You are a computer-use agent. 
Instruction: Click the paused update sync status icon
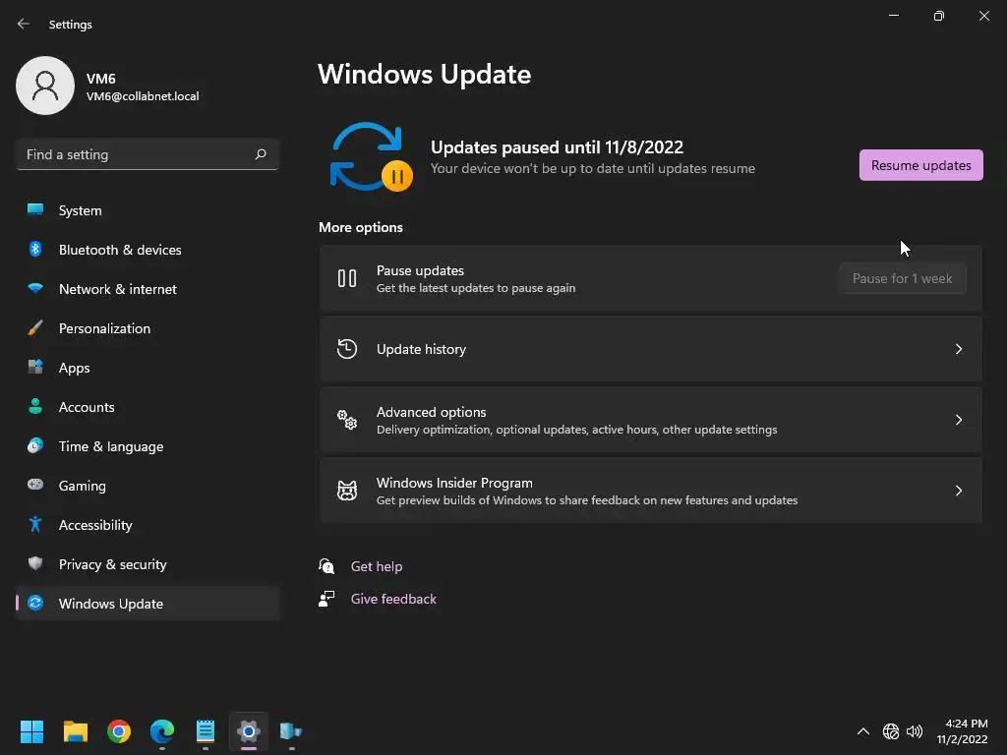(x=371, y=157)
